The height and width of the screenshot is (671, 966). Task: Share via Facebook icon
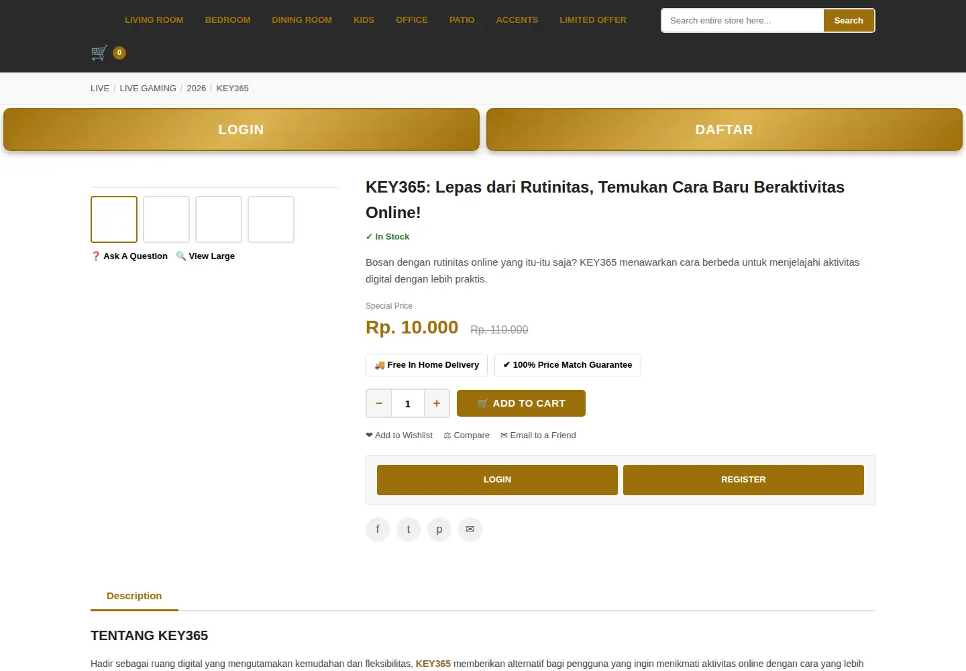[378, 529]
